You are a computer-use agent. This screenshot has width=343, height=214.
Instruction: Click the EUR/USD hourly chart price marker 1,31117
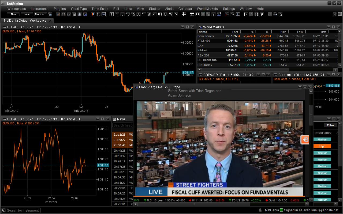click(x=188, y=72)
